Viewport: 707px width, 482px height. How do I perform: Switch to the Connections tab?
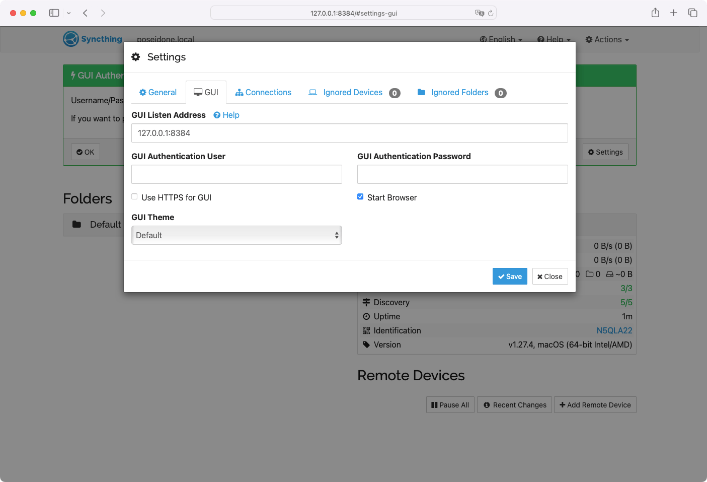pyautogui.click(x=263, y=93)
